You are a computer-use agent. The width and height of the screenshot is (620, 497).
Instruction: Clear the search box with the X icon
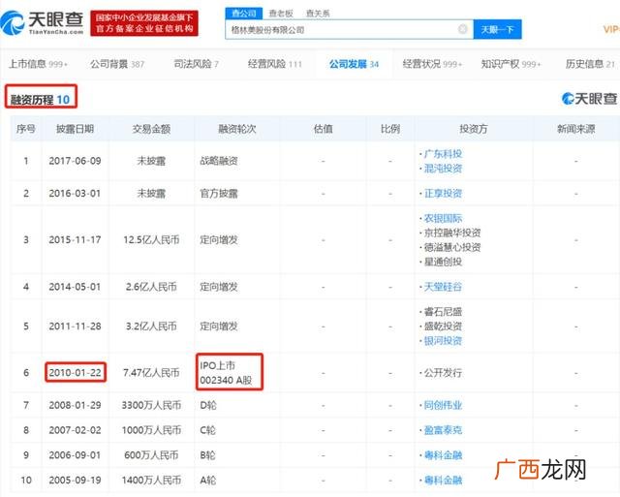[x=463, y=29]
